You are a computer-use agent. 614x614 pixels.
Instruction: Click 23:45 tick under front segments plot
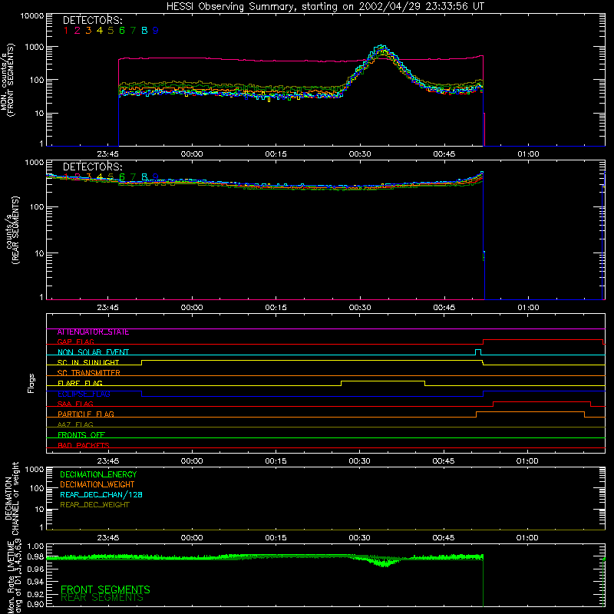(107, 154)
